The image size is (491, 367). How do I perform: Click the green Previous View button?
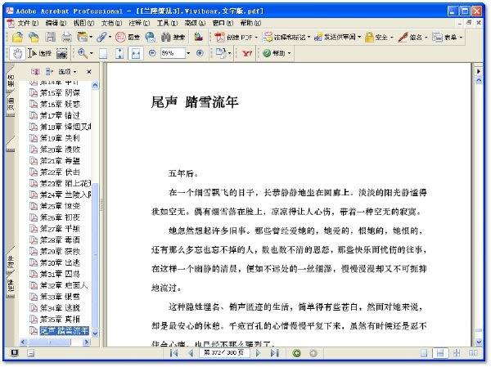296,353
